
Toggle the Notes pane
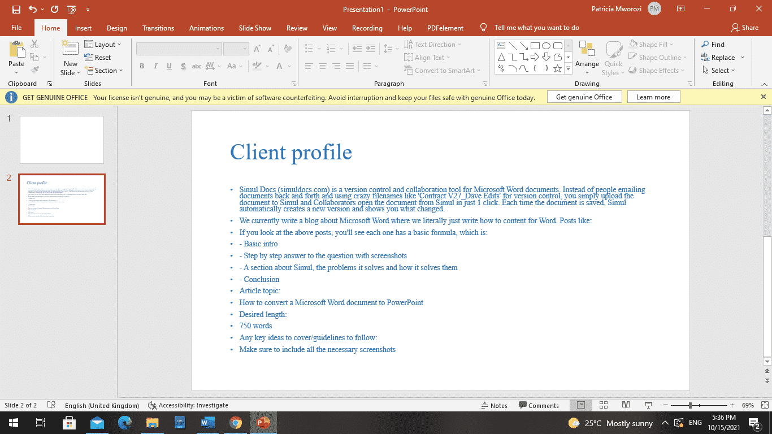[x=495, y=405]
